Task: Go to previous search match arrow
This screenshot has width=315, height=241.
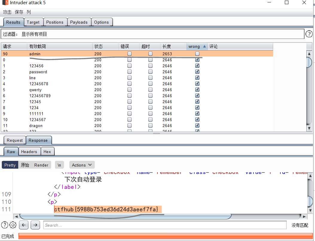Action: coord(24,225)
